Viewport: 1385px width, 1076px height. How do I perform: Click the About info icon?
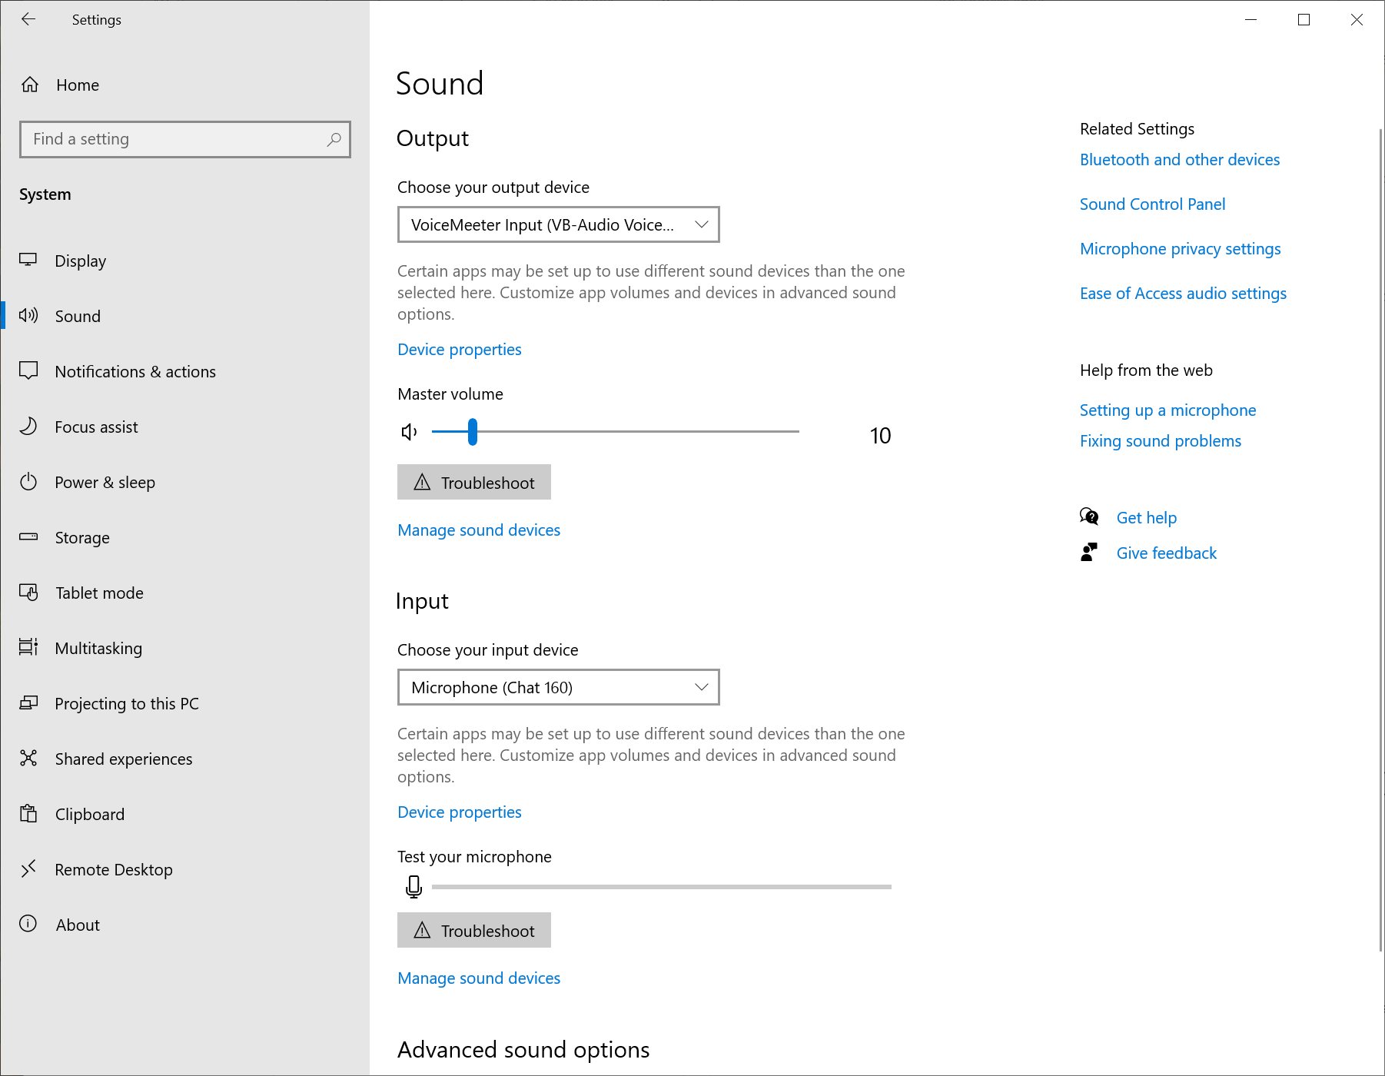tap(28, 924)
